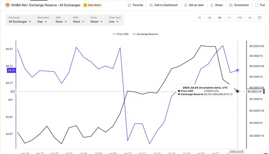
Task: Click the Data Notice badge text
Action: pos(94,5)
